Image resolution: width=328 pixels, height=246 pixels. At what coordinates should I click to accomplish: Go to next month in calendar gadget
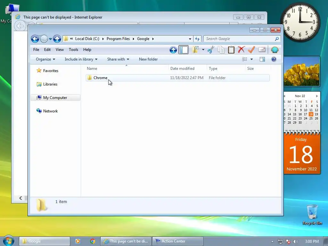317,96
